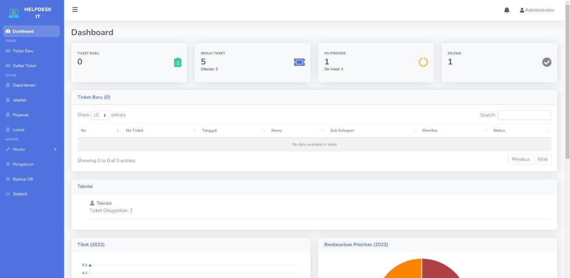Viewport: 570px width, 278px height.
Task: Focus the table Search input field
Action: click(x=525, y=115)
